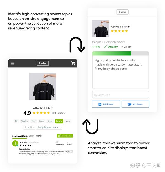Screen dimensions: 165x172
Task: Click the camera icon in Add Photos
Action: click(100, 104)
